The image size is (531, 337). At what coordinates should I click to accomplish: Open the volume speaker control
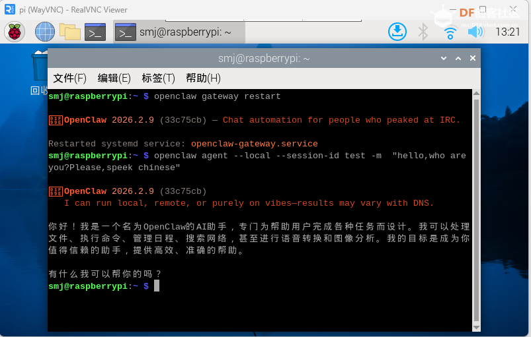tap(476, 32)
